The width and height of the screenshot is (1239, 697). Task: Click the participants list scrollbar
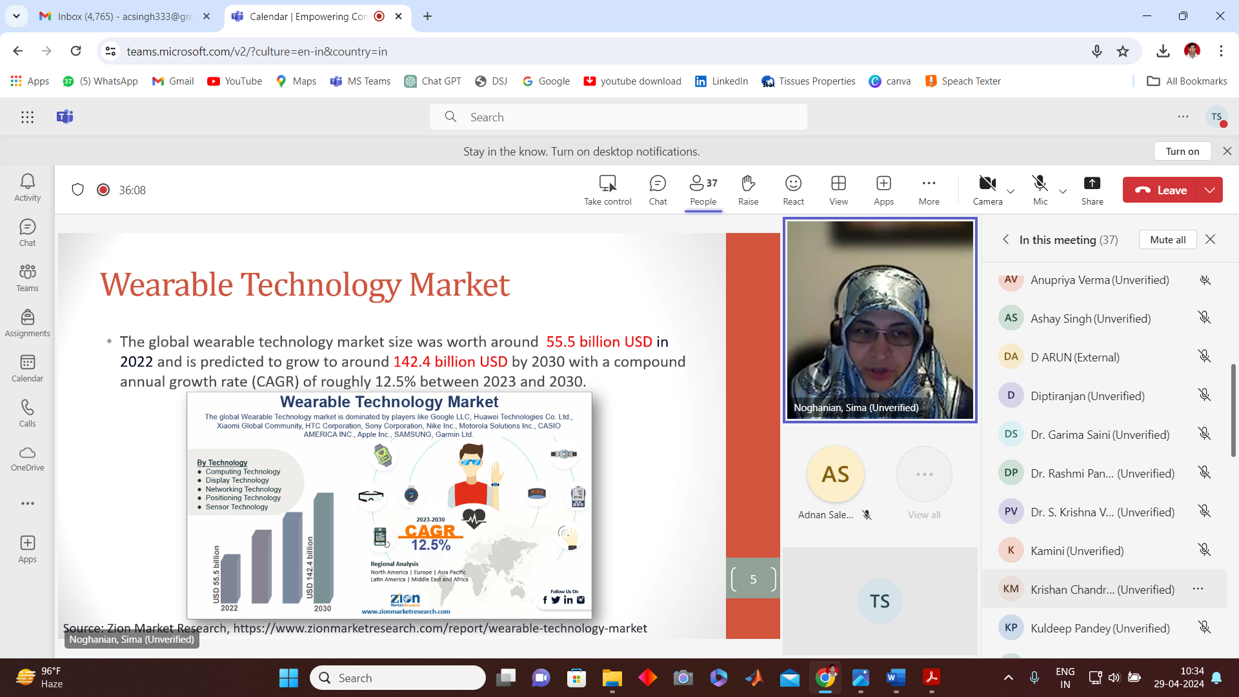tap(1233, 410)
